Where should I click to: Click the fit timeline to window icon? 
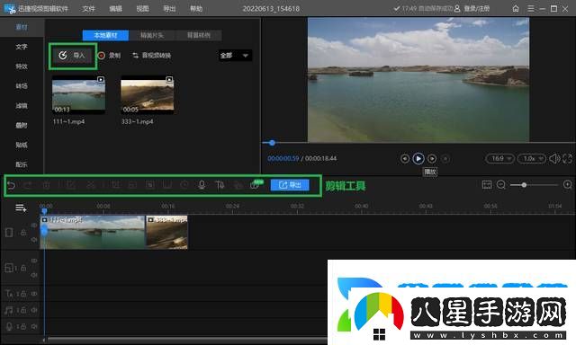pyautogui.click(x=487, y=185)
